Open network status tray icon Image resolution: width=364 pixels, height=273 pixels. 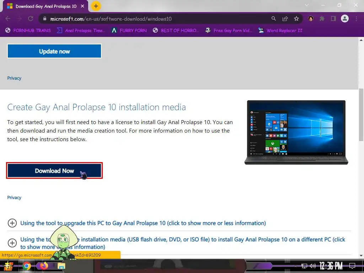pos(304,266)
